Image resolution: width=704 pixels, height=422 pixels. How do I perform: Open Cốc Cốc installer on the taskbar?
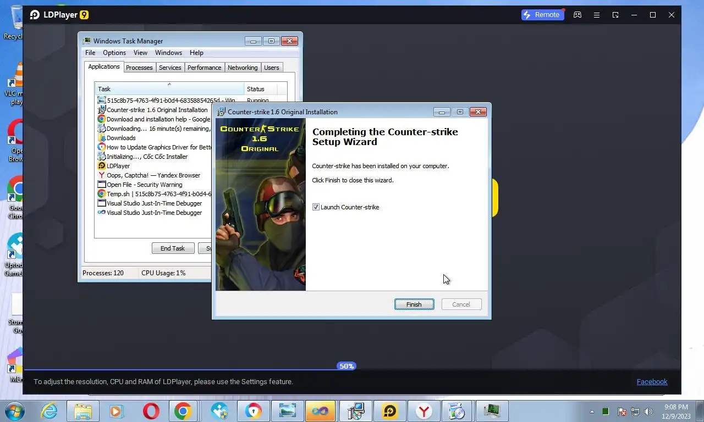coord(254,411)
